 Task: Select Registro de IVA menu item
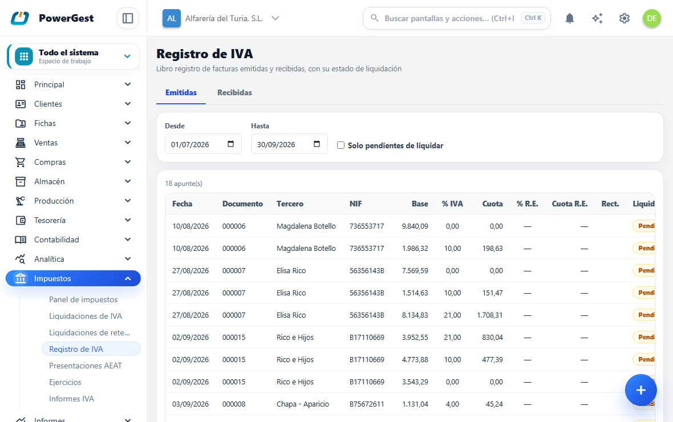tap(91, 349)
